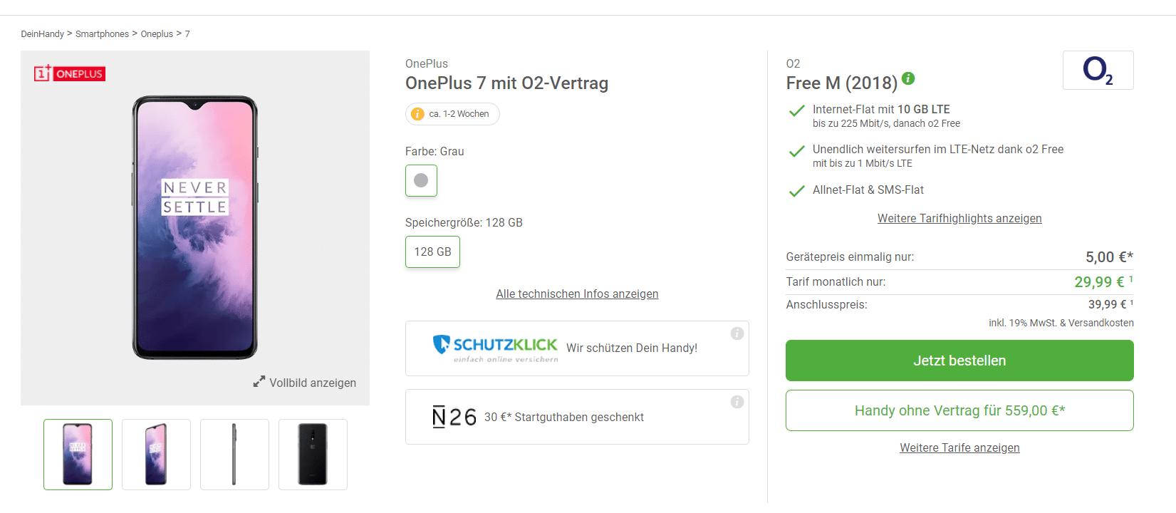Choose Handy ohne Vertrag für 559,00 €
Image resolution: width=1176 pixels, height=513 pixels.
[x=959, y=410]
